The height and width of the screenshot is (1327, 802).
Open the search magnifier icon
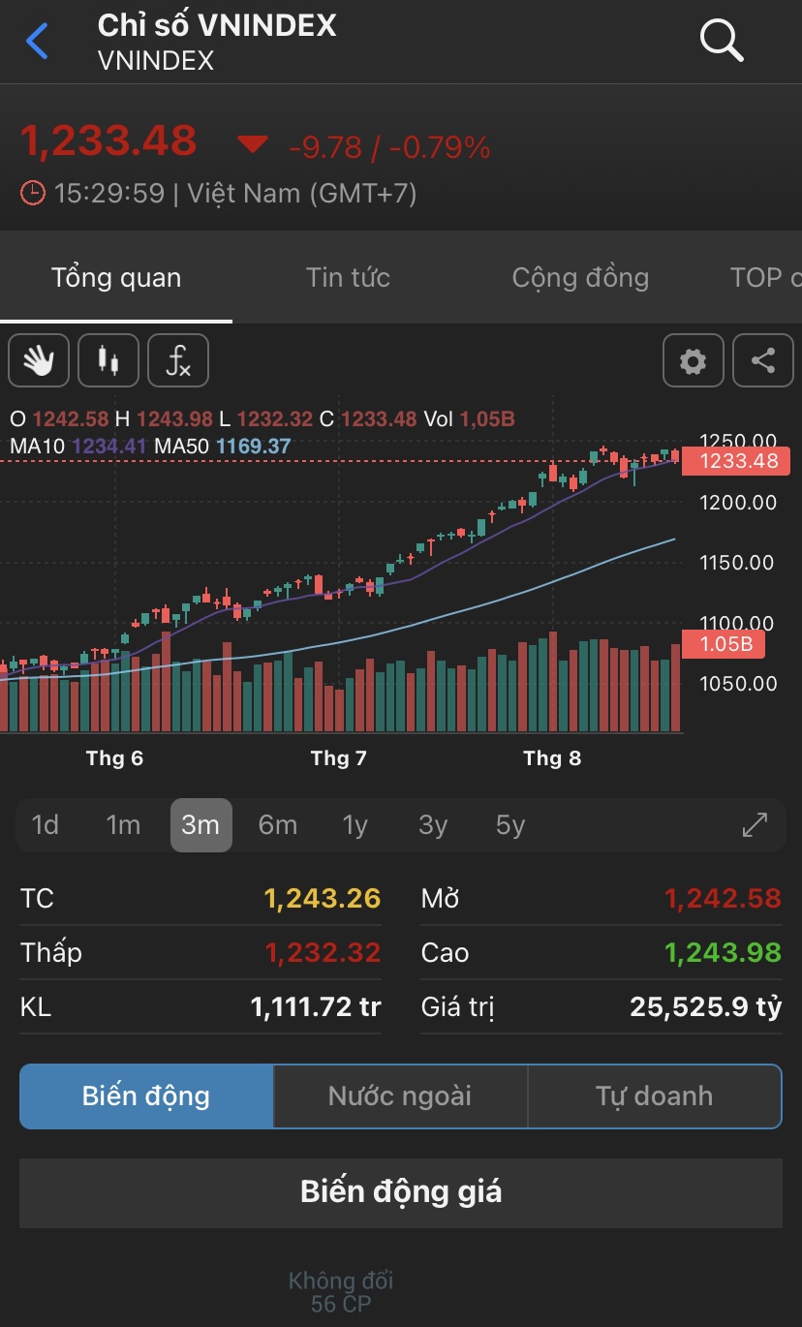point(721,41)
